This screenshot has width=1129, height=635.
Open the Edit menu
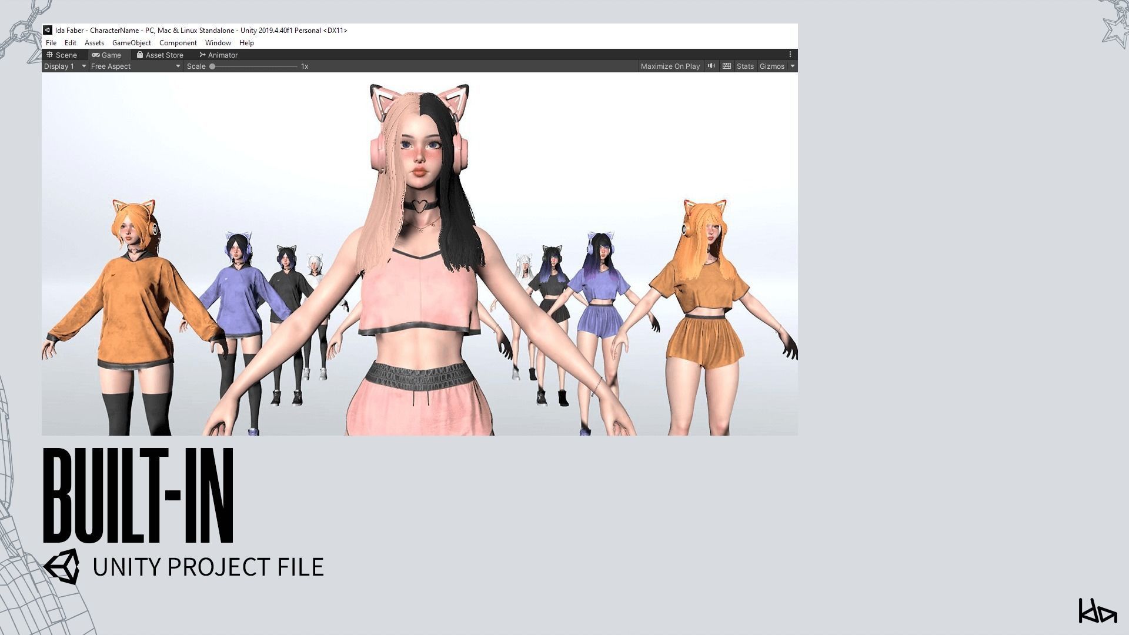coord(70,43)
